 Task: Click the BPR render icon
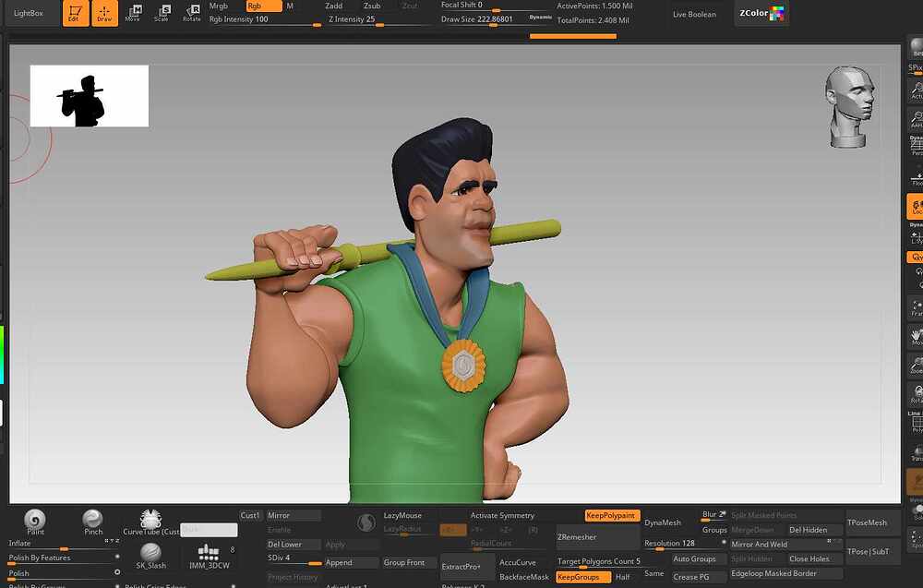coord(916,48)
